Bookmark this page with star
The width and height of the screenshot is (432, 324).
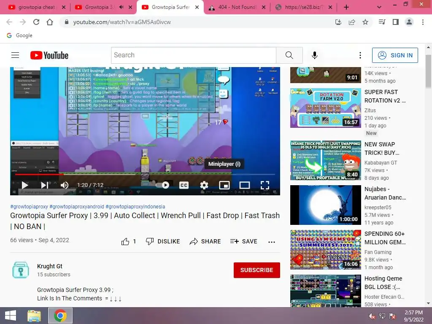point(365,22)
